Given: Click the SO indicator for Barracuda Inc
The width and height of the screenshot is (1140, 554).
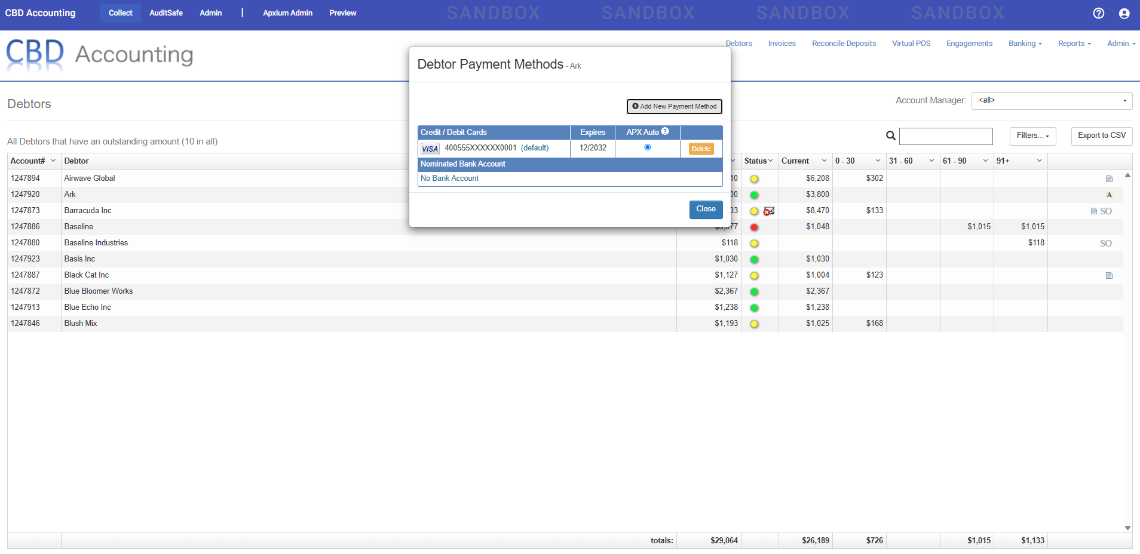Looking at the screenshot, I should pyautogui.click(x=1106, y=211).
